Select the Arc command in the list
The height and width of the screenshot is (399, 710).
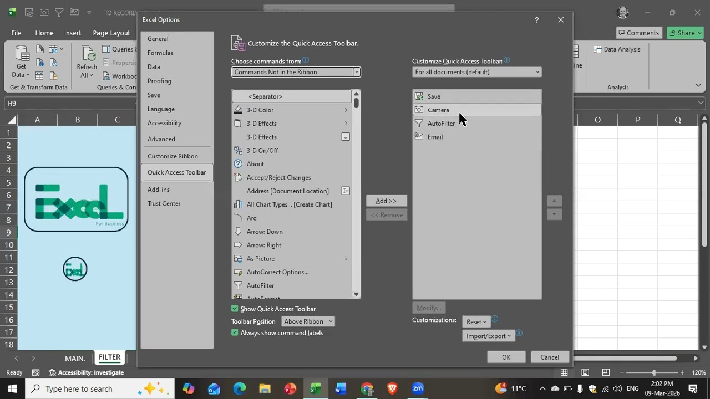click(292, 218)
